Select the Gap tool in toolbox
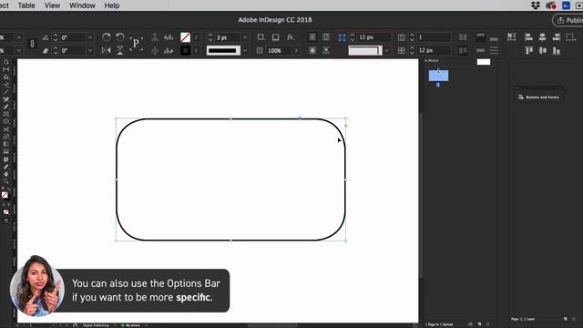The width and height of the screenshot is (583, 328). (x=6, y=69)
